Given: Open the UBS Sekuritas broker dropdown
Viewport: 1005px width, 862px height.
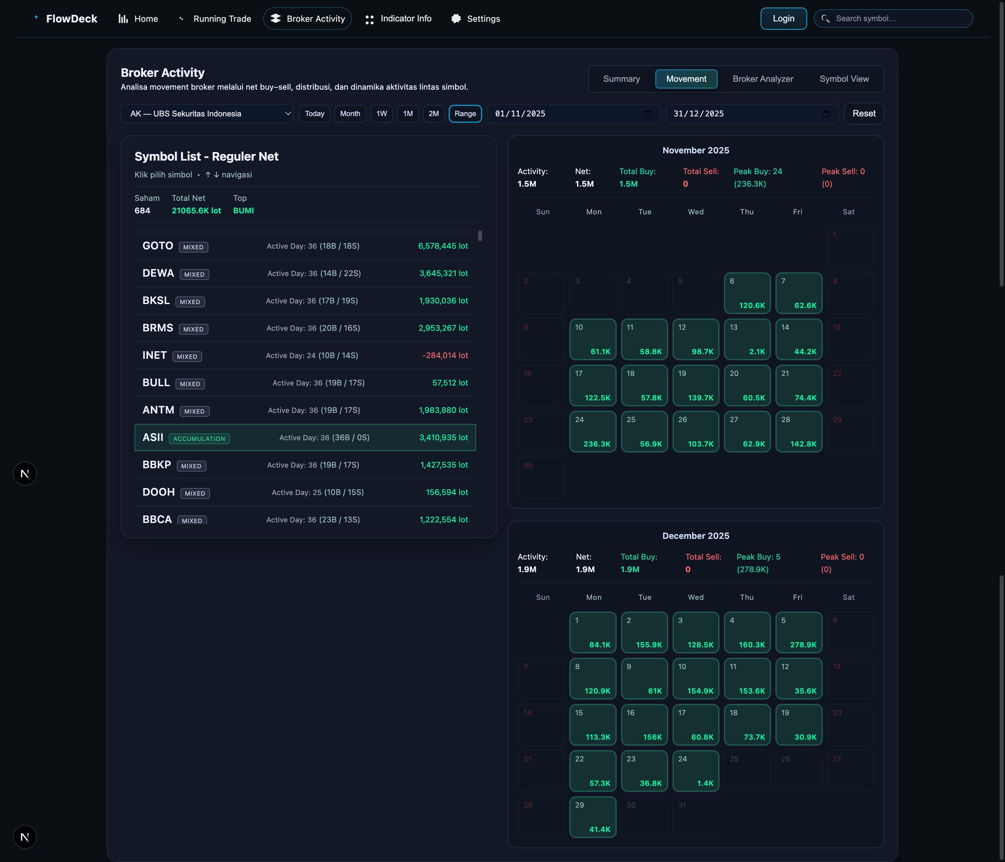Looking at the screenshot, I should point(207,114).
